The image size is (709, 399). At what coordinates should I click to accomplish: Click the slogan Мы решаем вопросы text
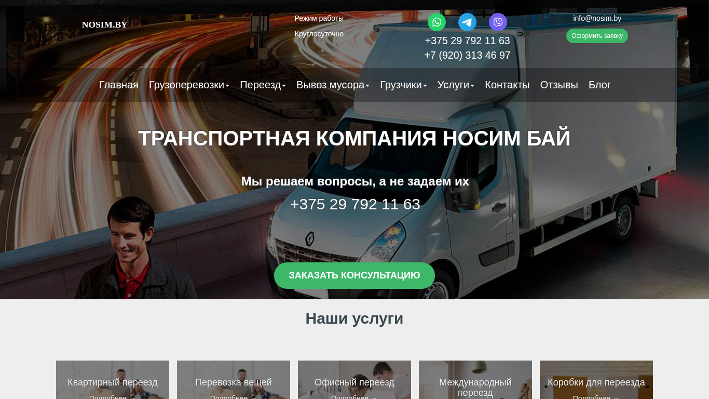[x=355, y=181]
